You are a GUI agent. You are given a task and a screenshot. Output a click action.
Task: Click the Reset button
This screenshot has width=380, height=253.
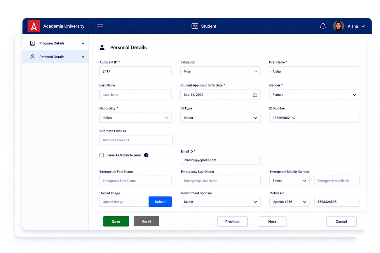pyautogui.click(x=146, y=221)
